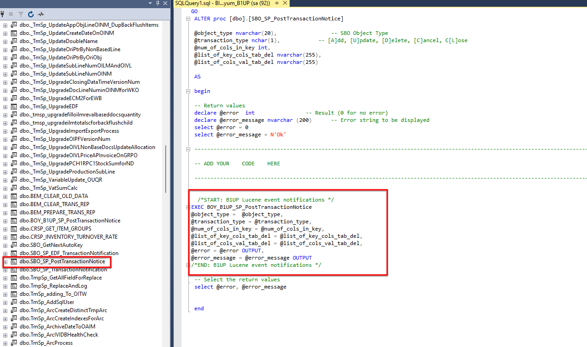Select dbo._TmSp_UpdateSubLineNumOINM tree item
The image size is (587, 347).
click(65, 74)
